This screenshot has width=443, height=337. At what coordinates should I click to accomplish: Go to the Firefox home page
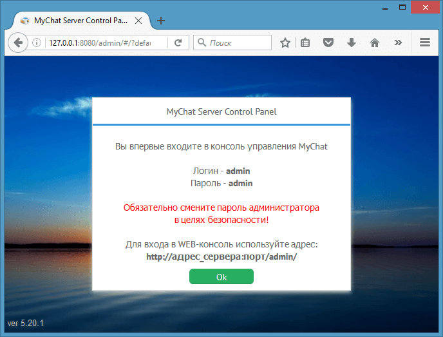(x=374, y=43)
